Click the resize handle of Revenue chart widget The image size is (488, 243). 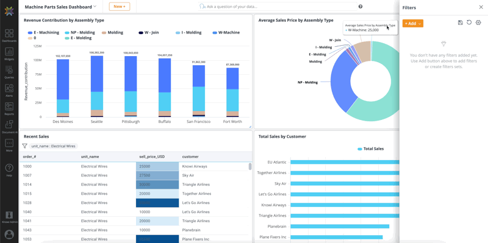pos(250,127)
